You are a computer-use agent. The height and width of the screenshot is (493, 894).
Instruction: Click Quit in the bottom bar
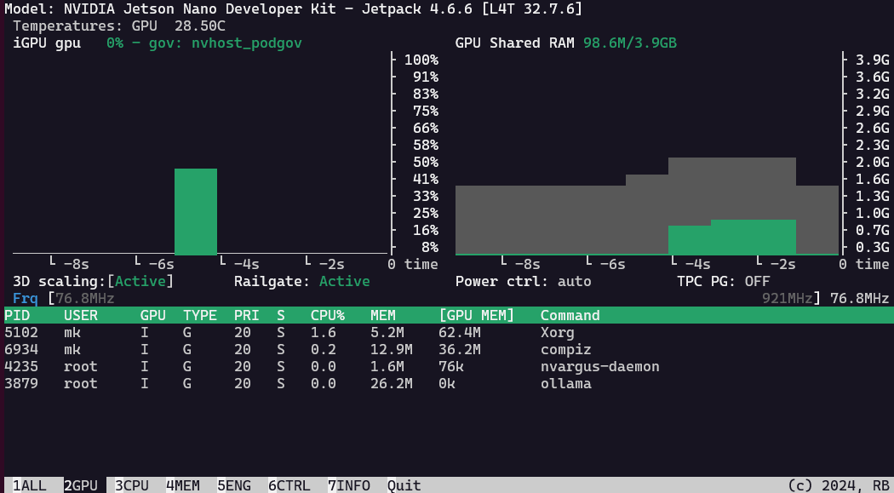click(x=404, y=485)
